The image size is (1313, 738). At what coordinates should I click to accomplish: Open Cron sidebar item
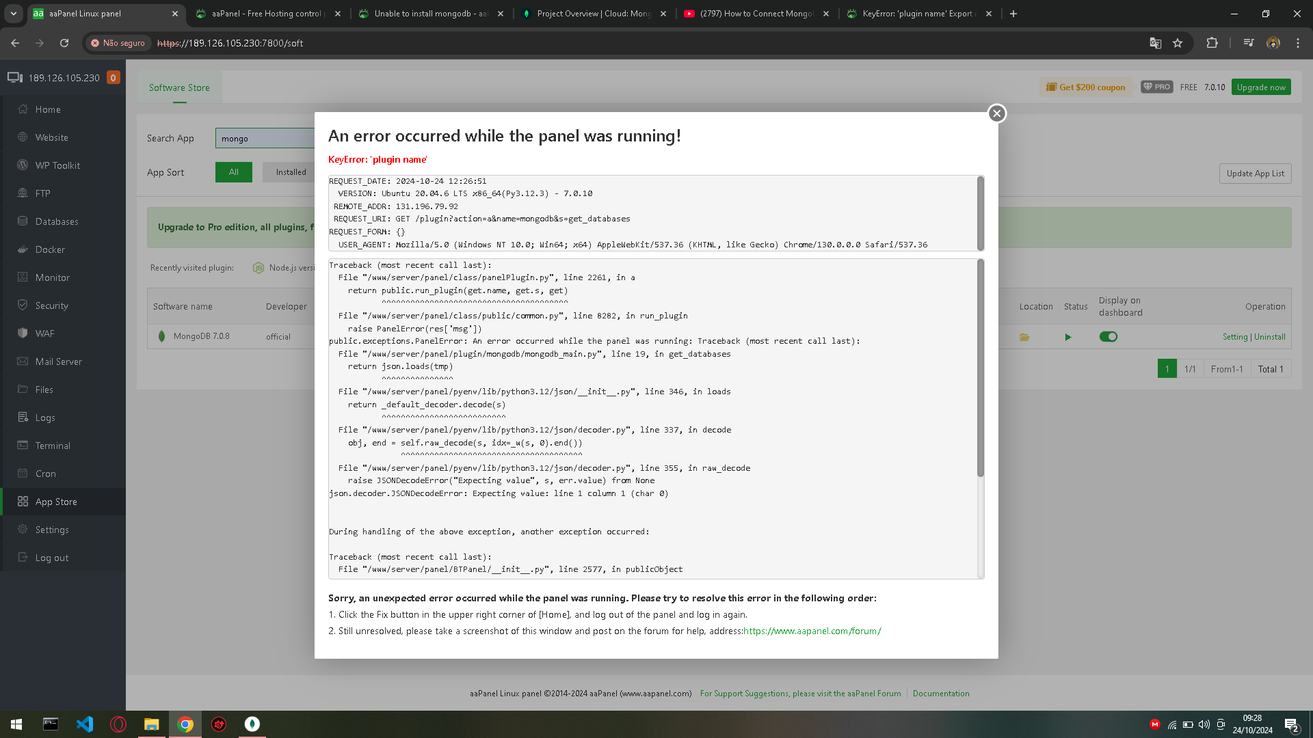coord(46,474)
